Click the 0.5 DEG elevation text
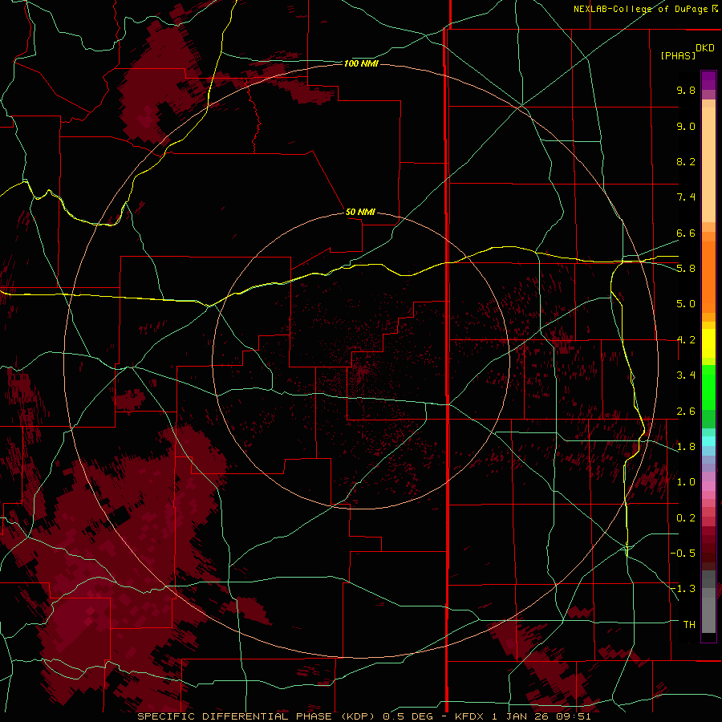The image size is (722, 722). pos(408,716)
